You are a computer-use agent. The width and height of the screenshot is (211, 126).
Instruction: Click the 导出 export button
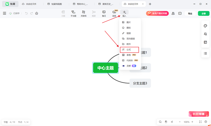[x=190, y=13]
